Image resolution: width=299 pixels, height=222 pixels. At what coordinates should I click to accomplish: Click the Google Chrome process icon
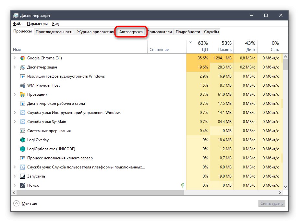tap(23, 58)
